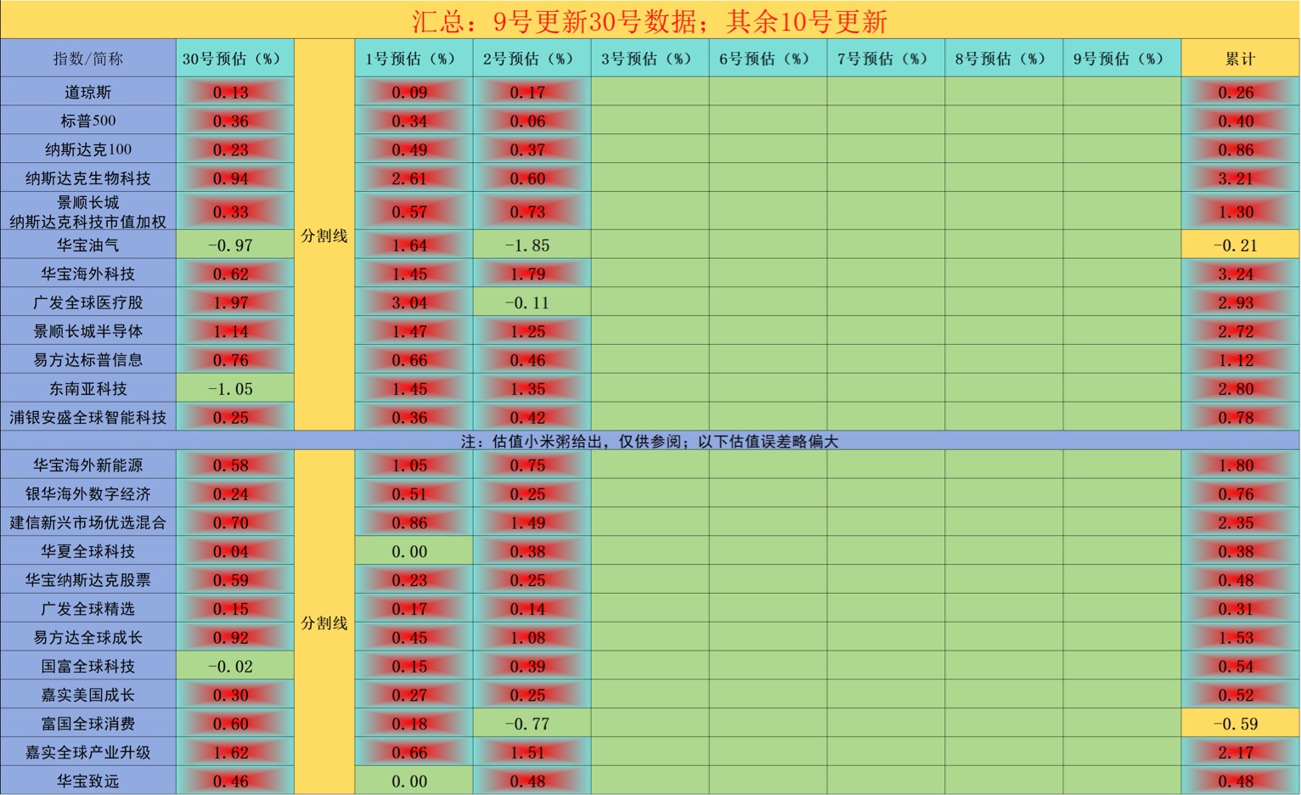Select the "华宝海外科技" row label
This screenshot has height=795, width=1301.
tap(88, 273)
